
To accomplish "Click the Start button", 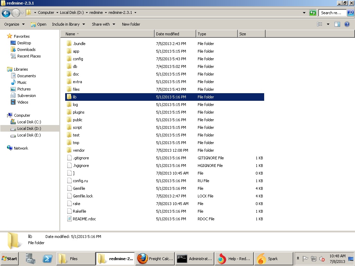I will click(x=9, y=258).
